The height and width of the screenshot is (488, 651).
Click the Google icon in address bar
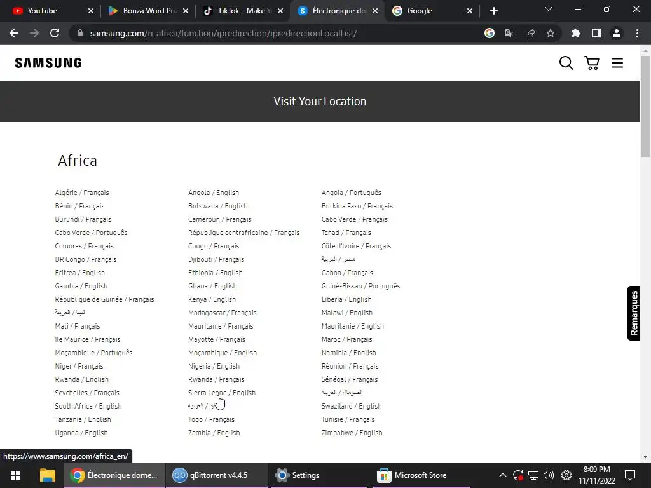point(490,33)
